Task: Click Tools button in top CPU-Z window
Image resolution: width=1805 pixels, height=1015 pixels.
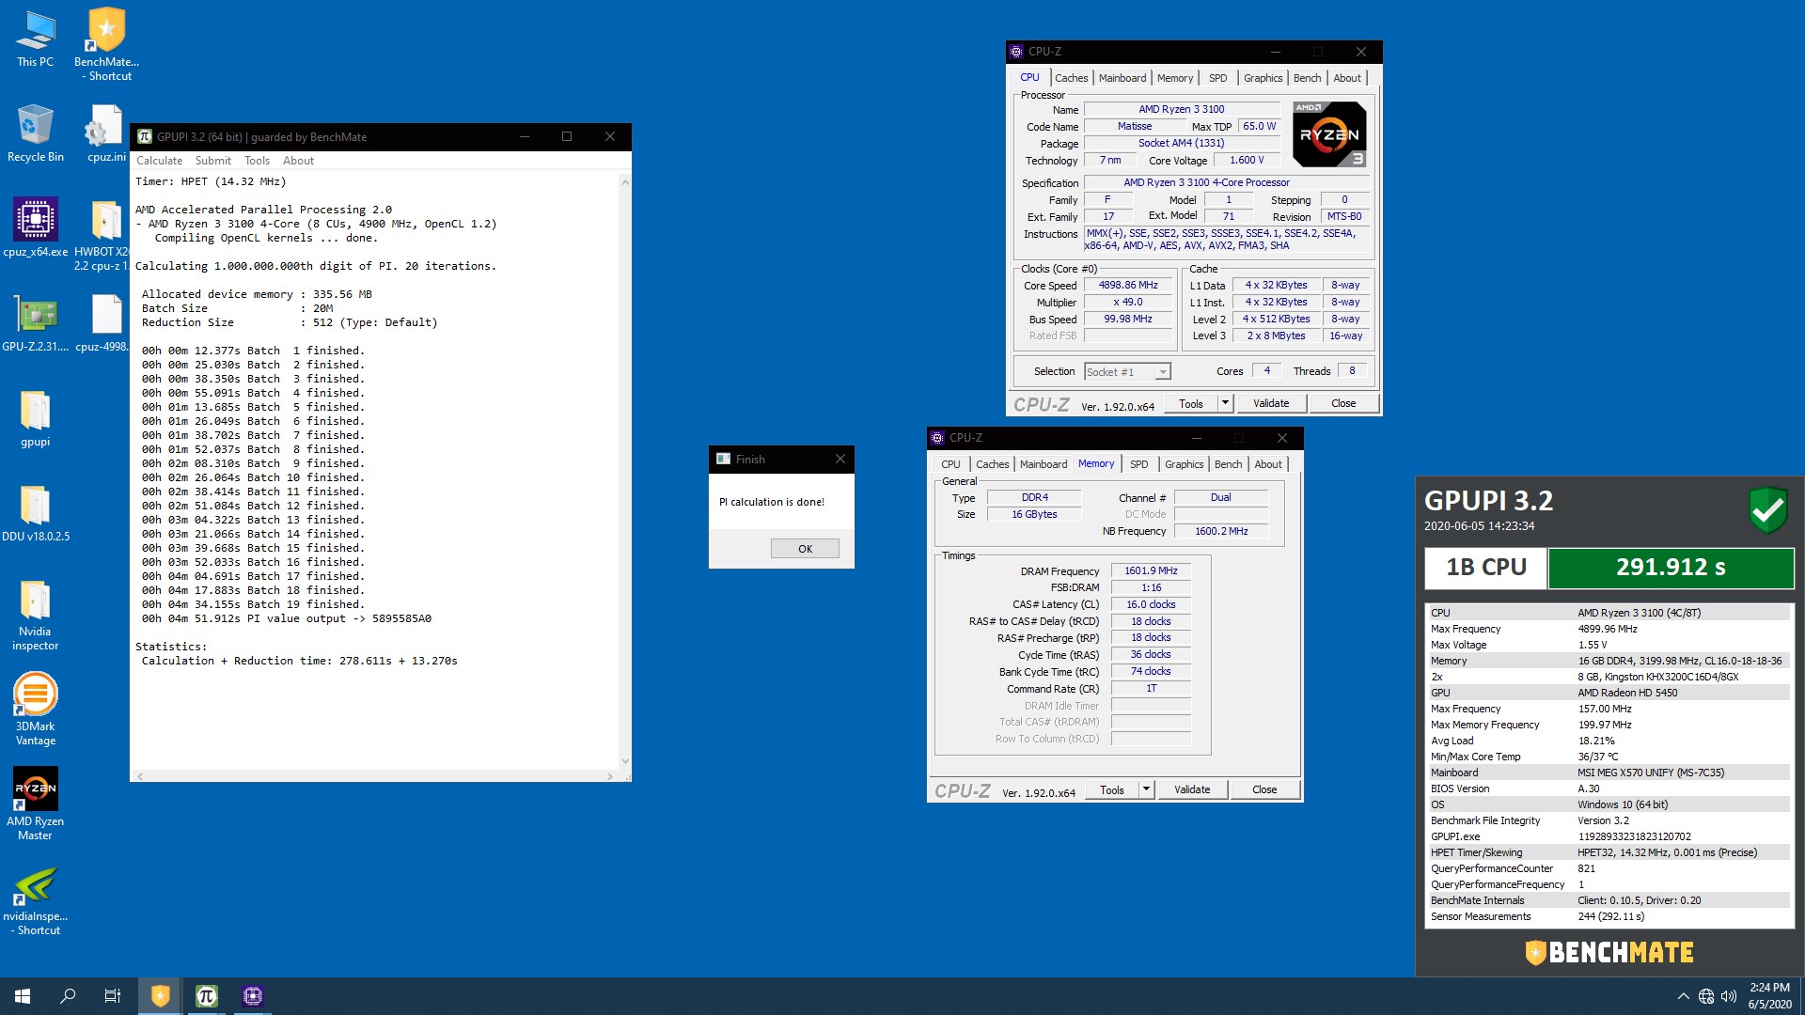Action: [1191, 403]
